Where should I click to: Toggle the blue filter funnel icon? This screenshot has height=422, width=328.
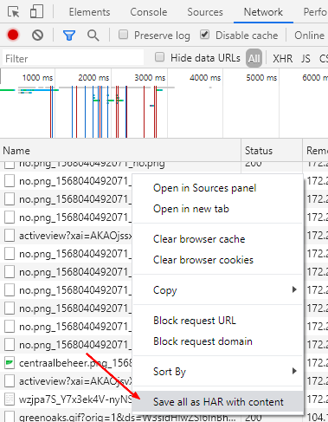(69, 36)
